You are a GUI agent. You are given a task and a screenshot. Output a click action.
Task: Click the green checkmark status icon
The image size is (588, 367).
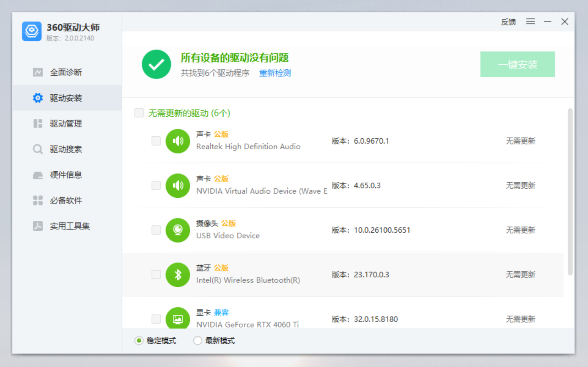pyautogui.click(x=156, y=64)
